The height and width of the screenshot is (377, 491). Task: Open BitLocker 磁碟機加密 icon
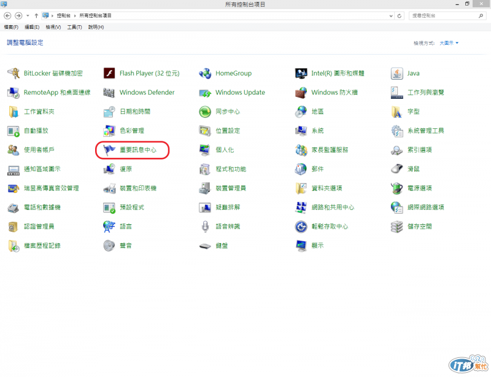[14, 73]
